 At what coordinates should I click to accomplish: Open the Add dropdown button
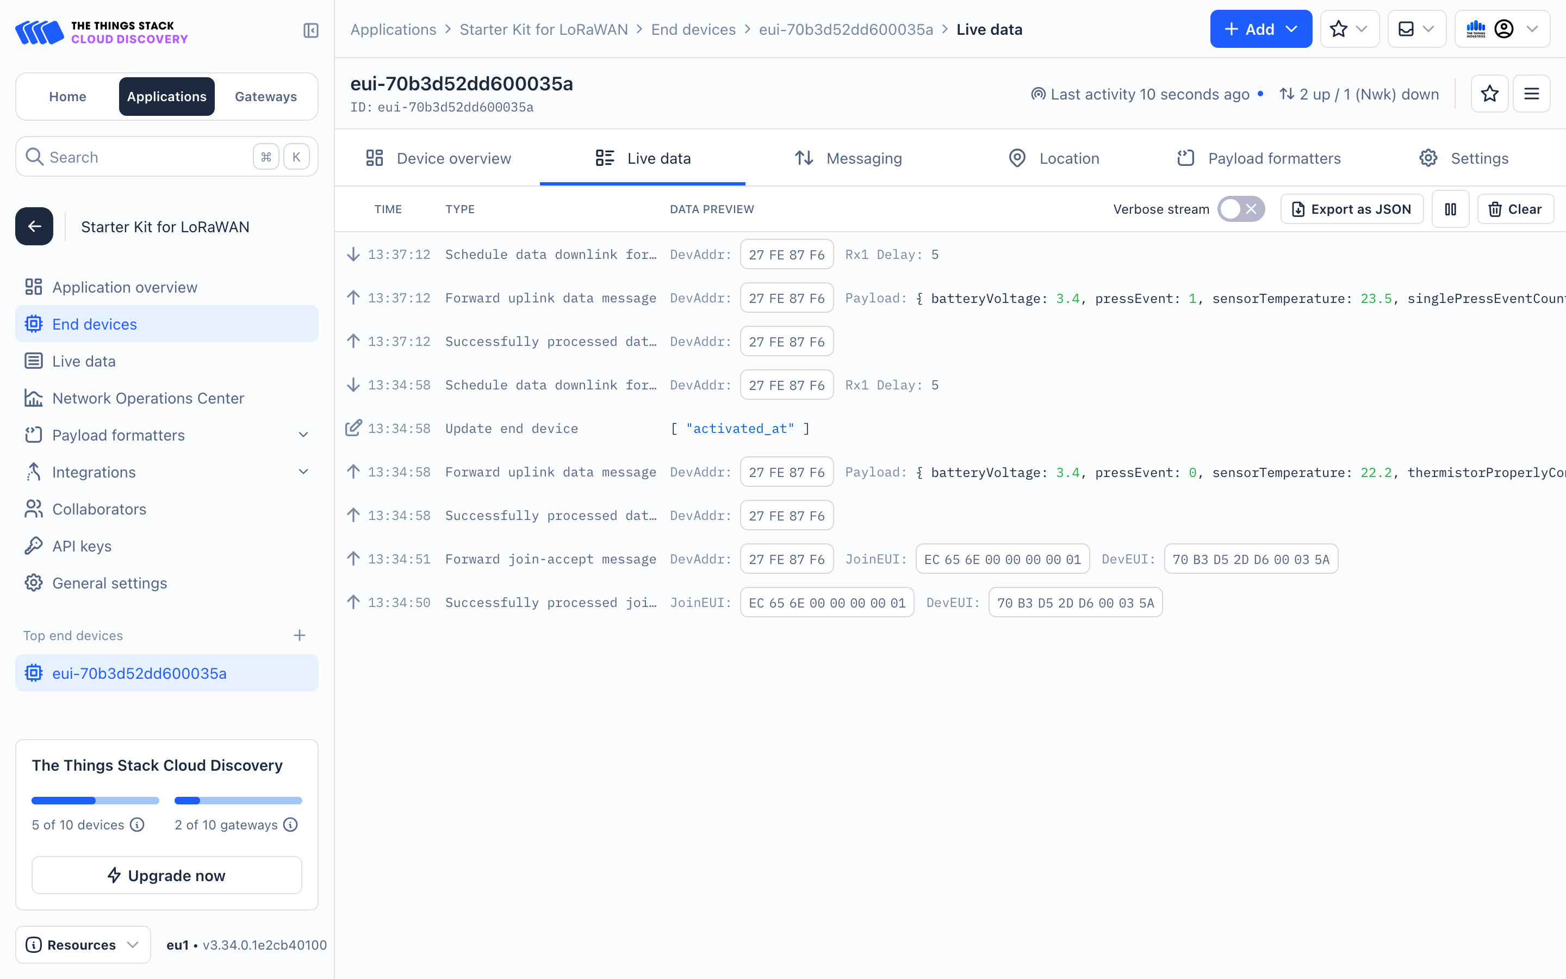click(1260, 29)
